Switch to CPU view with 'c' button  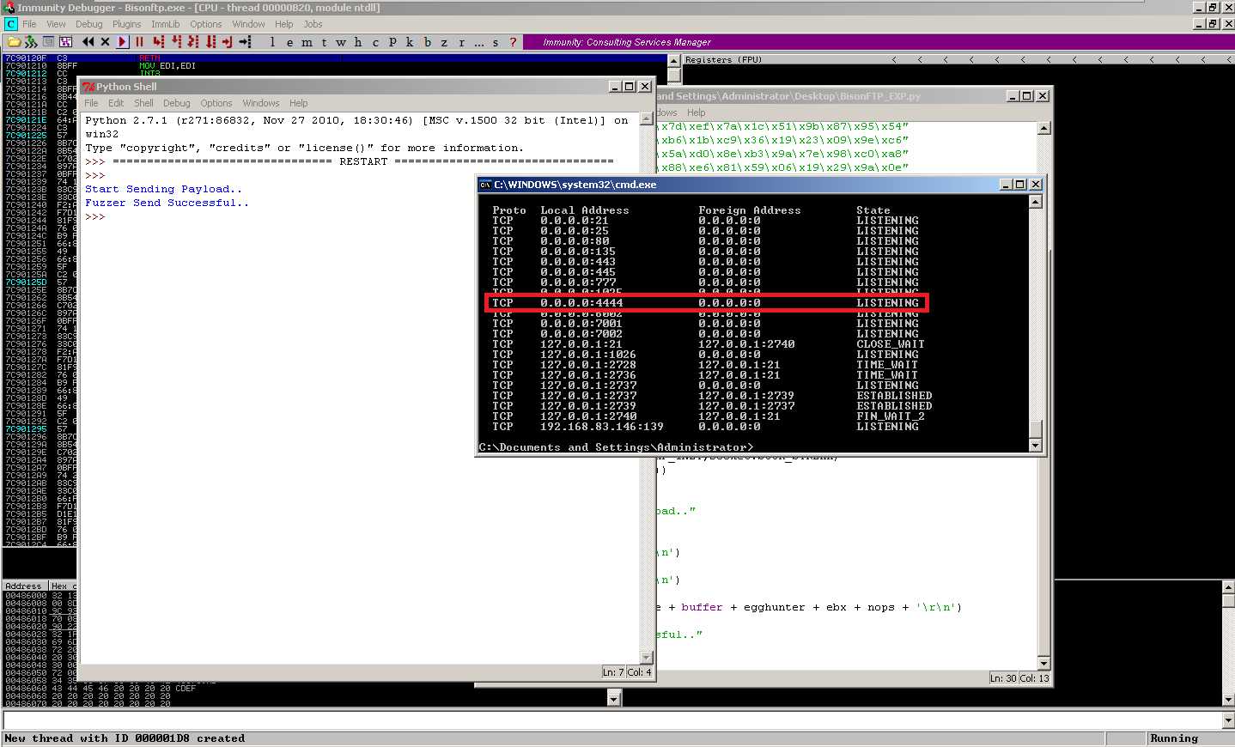(x=375, y=41)
